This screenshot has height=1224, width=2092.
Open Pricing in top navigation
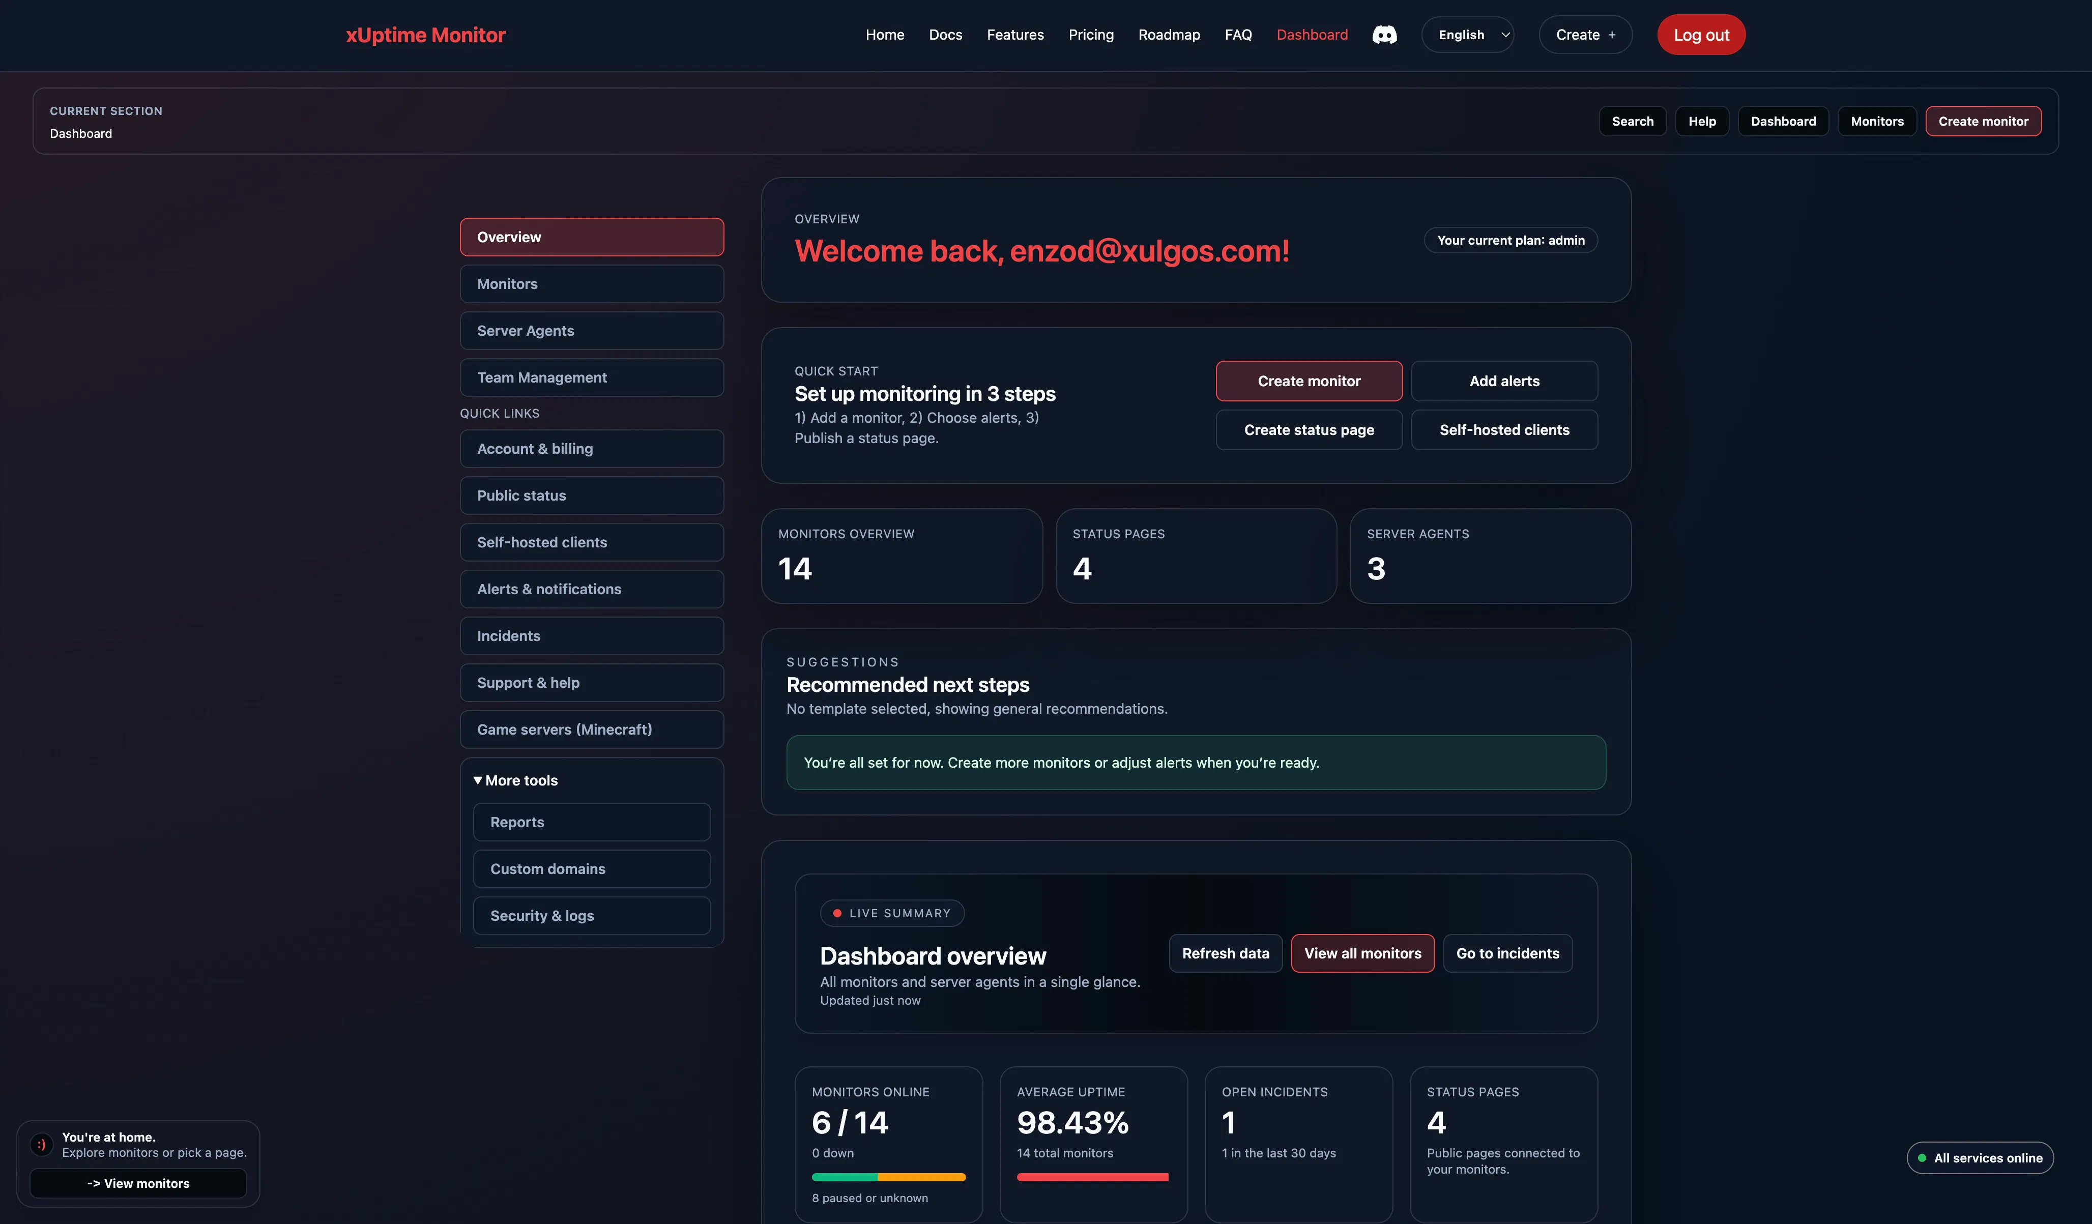(x=1091, y=35)
